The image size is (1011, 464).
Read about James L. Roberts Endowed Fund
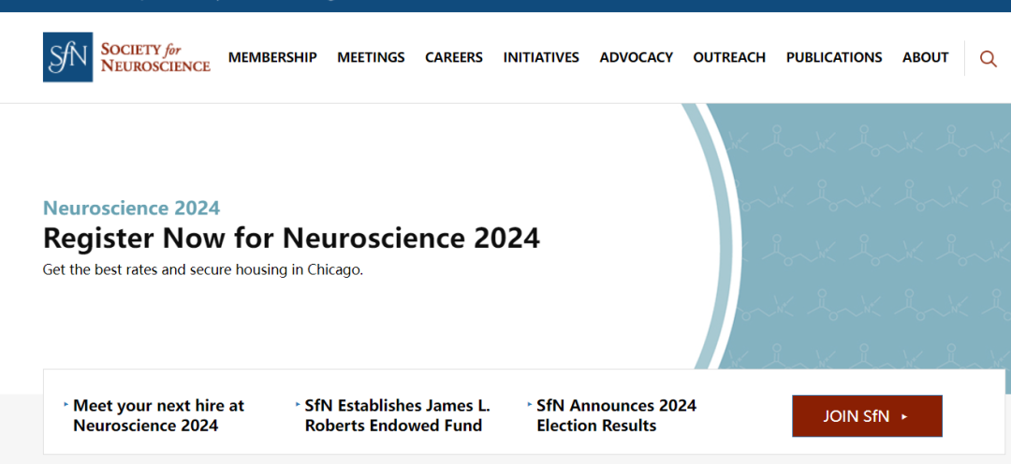coord(397,415)
